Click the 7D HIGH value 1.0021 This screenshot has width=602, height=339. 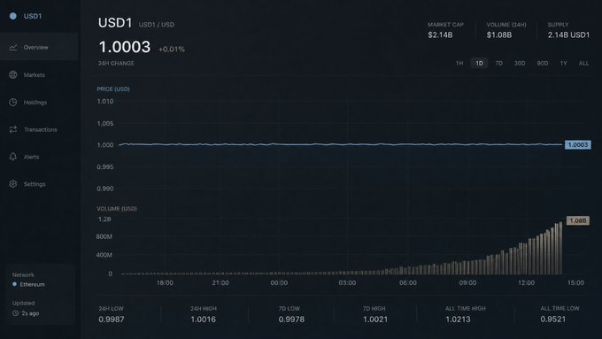(x=375, y=319)
